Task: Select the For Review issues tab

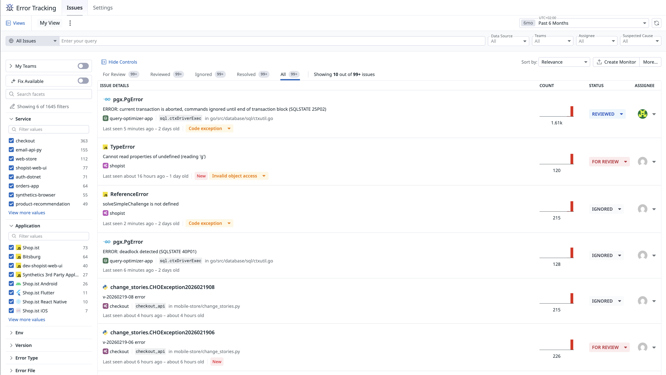Action: [x=114, y=74]
